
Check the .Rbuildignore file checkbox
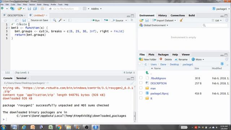click(x=141, y=78)
